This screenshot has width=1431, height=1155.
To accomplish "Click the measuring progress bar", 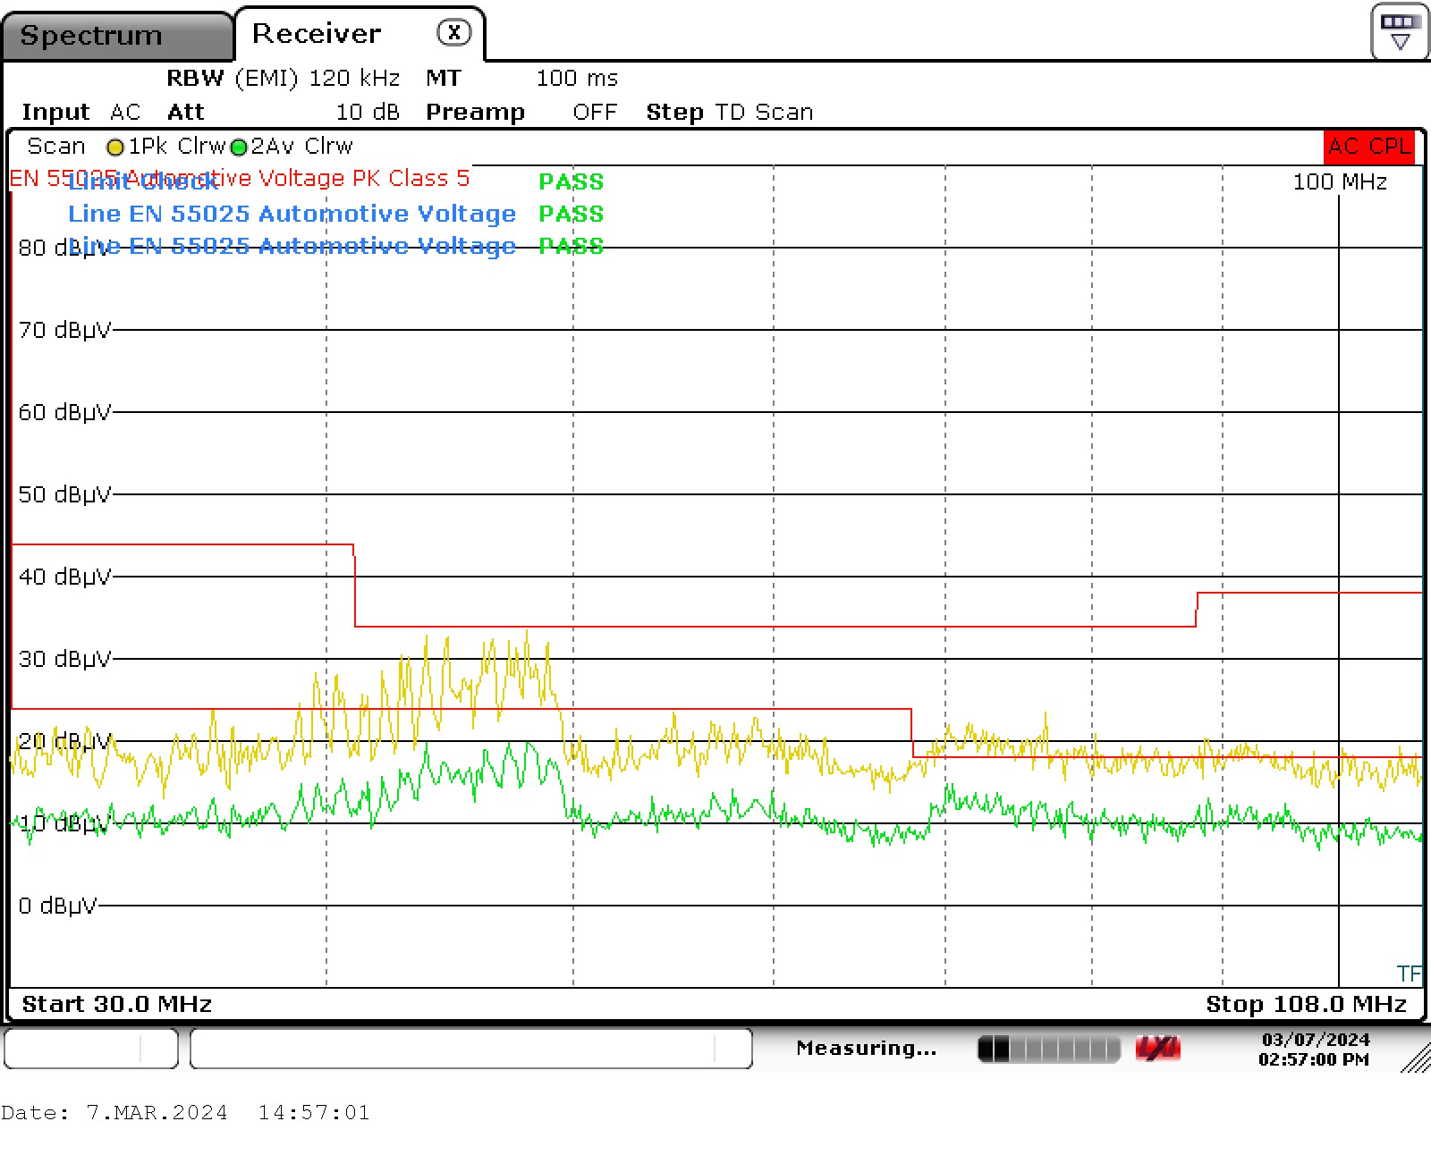I will (1048, 1049).
